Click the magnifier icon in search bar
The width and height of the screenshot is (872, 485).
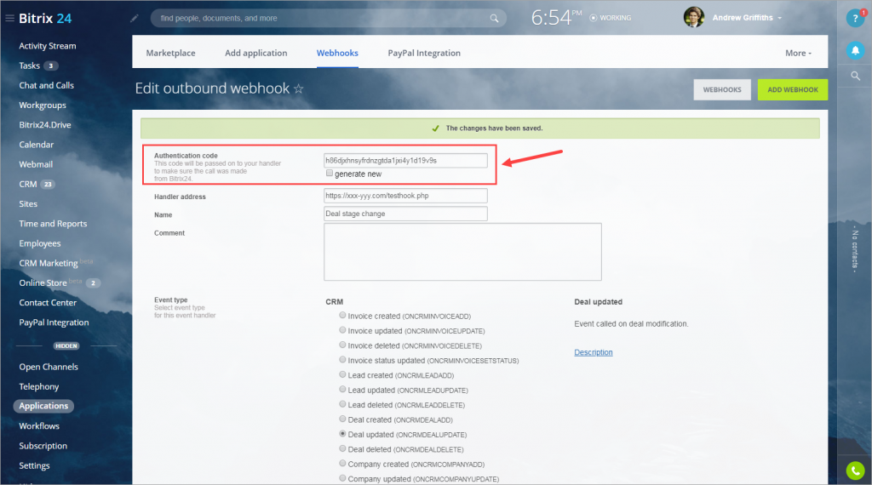click(x=494, y=19)
